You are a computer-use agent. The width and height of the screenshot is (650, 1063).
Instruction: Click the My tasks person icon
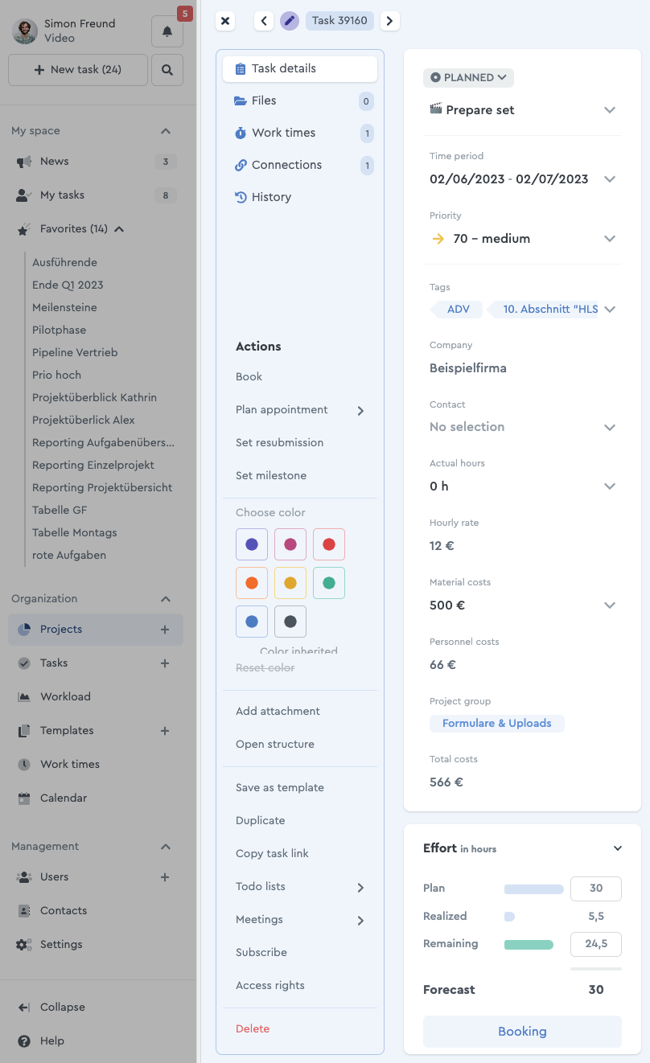click(x=24, y=195)
